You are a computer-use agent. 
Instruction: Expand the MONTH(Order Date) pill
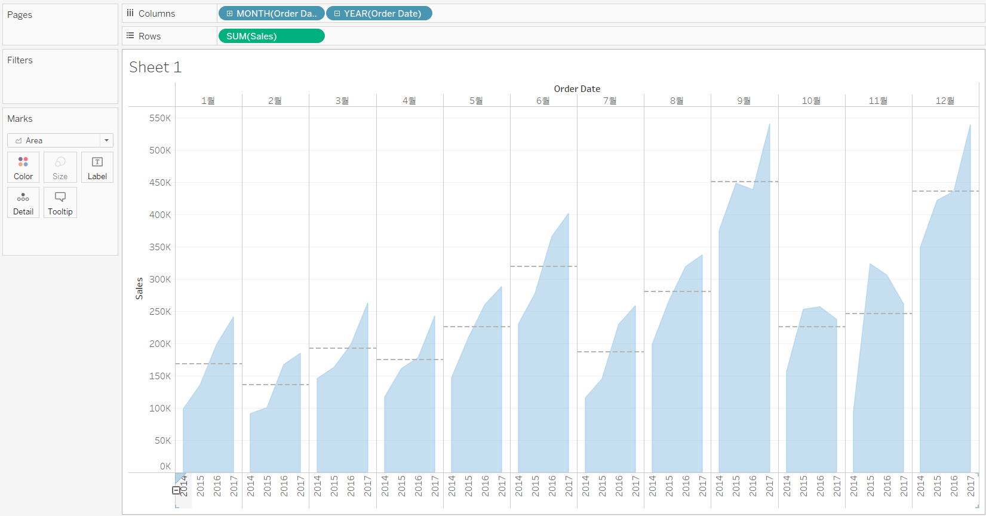coord(229,13)
